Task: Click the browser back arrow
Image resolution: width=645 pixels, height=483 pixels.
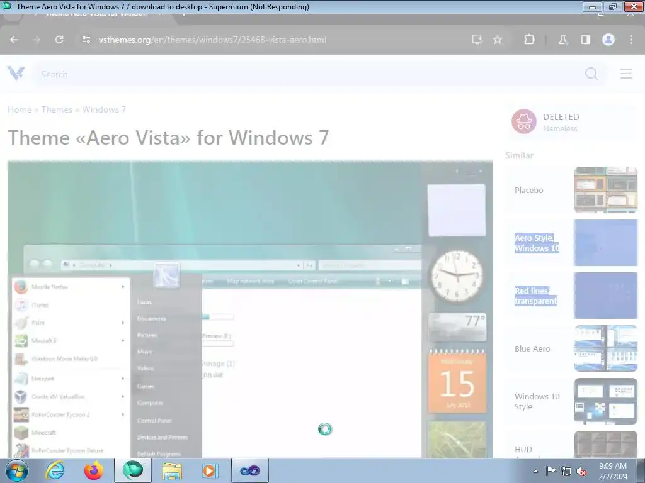Action: (14, 40)
